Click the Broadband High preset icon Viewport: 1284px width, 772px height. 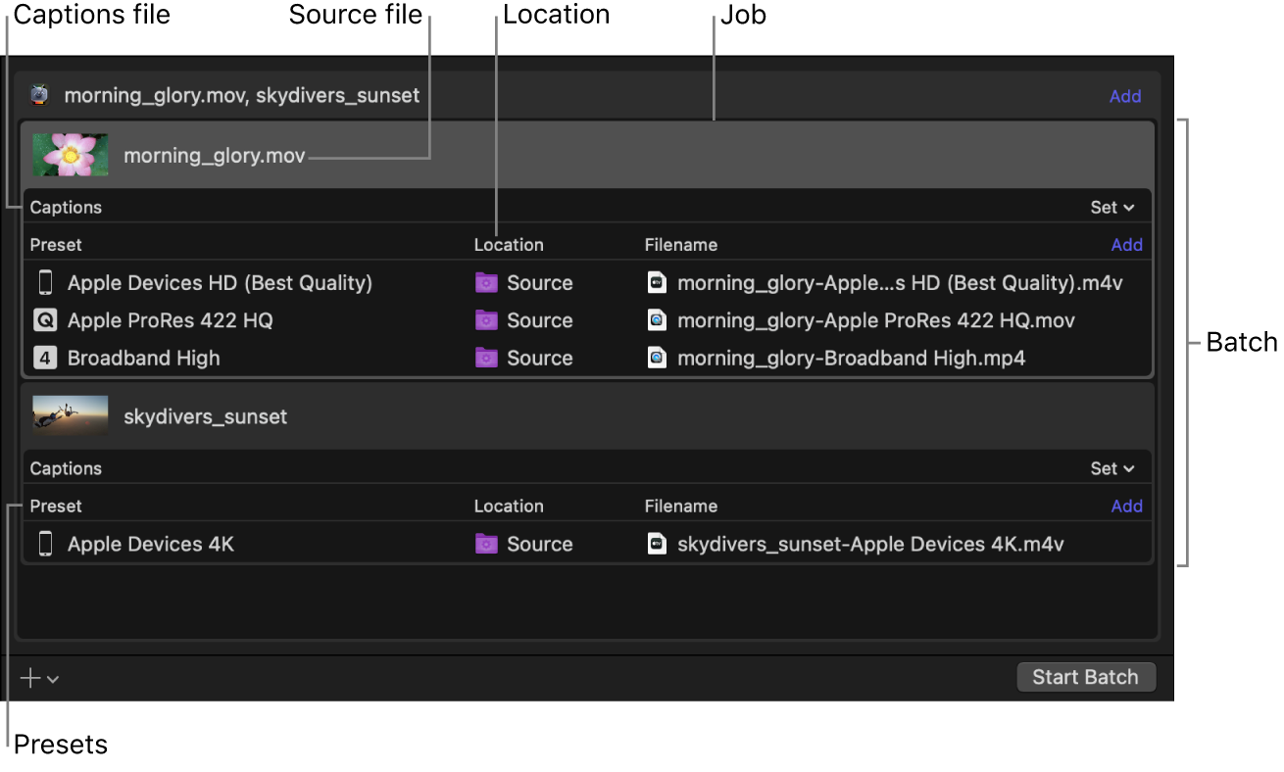[45, 358]
